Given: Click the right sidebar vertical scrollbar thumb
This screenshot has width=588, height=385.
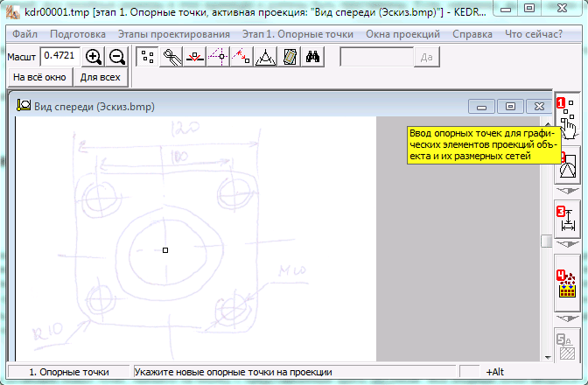Looking at the screenshot, I should click(x=545, y=241).
